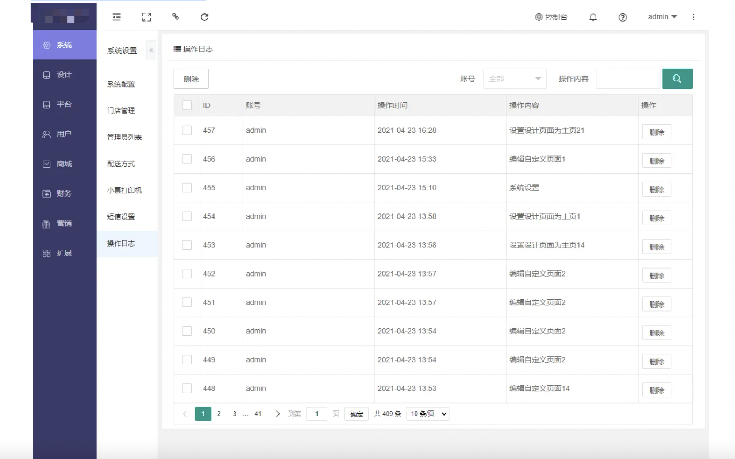Open the 账号 全部 filter dropdown

coord(515,79)
